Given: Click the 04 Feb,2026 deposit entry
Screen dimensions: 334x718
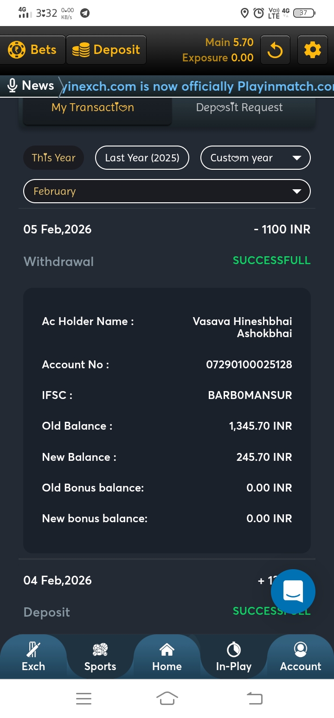Looking at the screenshot, I should pyautogui.click(x=139, y=595).
